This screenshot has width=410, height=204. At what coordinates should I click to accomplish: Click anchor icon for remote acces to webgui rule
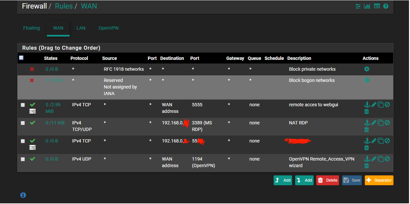point(367,105)
